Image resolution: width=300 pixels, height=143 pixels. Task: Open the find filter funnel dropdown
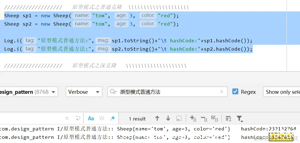239,119
